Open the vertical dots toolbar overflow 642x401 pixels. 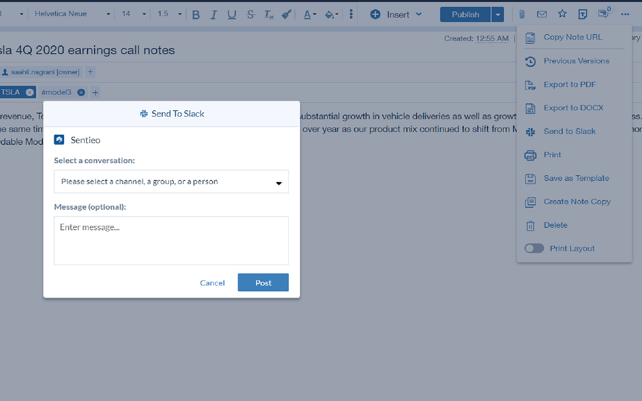(351, 14)
